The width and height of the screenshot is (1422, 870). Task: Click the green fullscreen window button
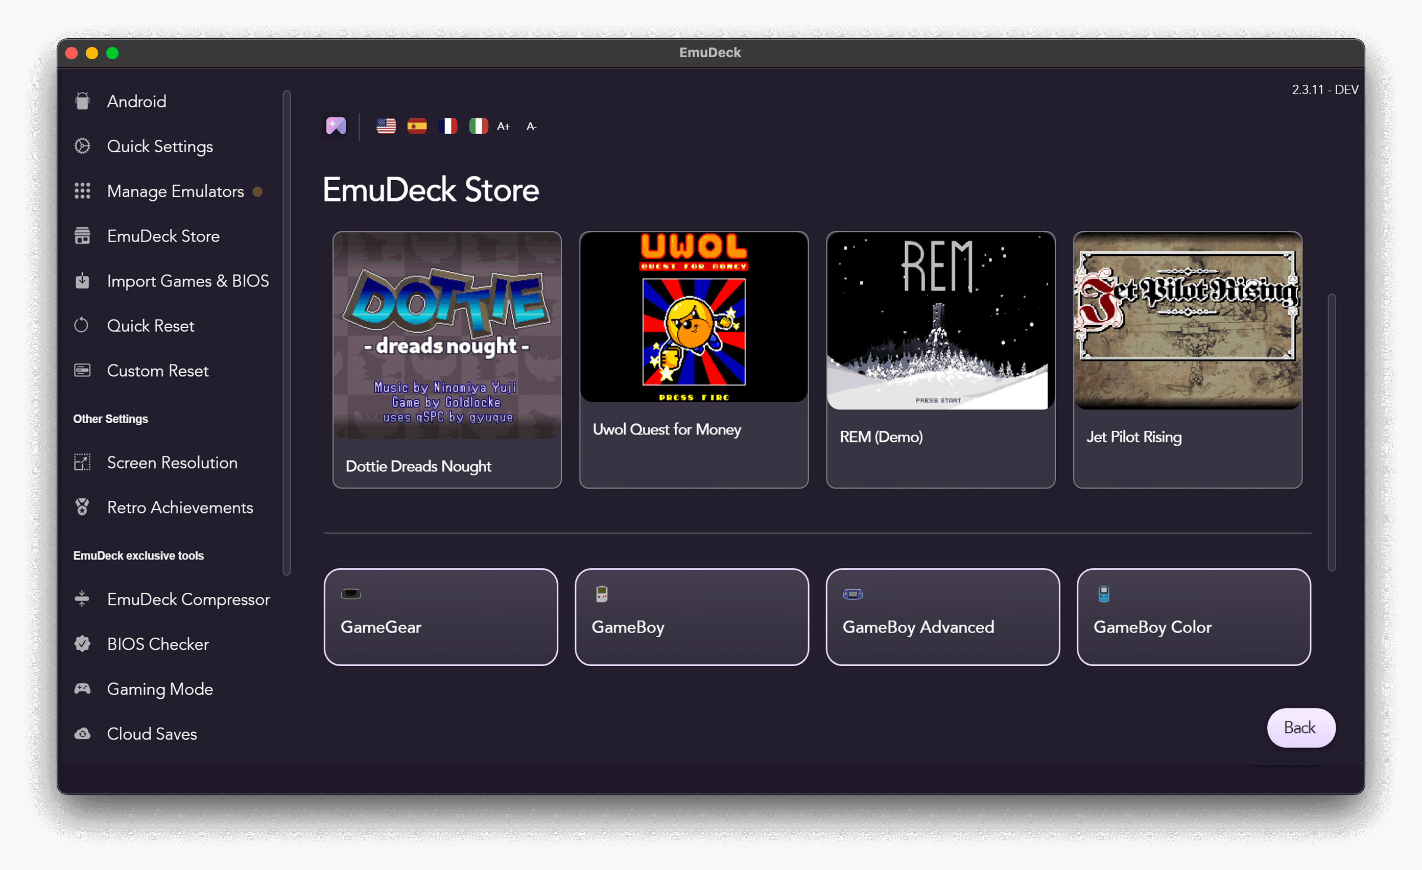click(112, 53)
